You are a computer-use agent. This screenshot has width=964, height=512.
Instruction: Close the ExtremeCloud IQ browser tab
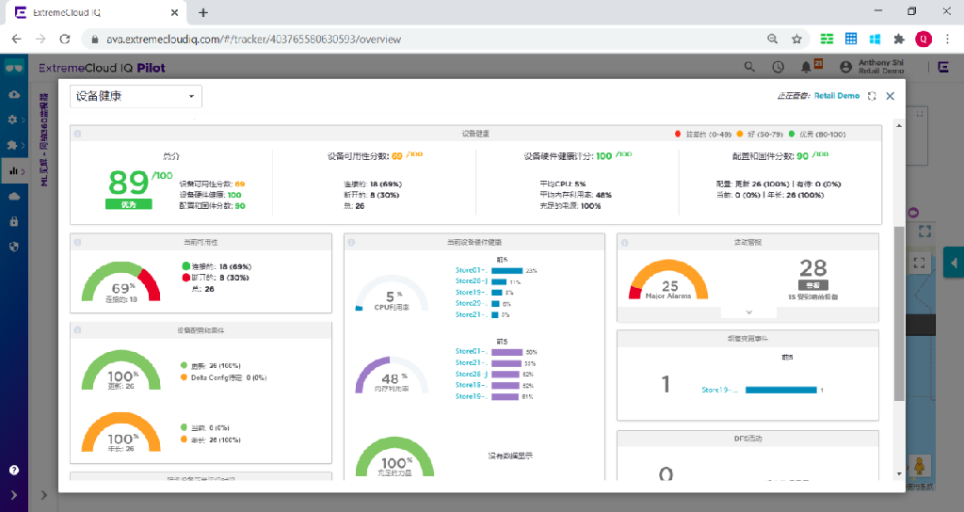point(174,12)
